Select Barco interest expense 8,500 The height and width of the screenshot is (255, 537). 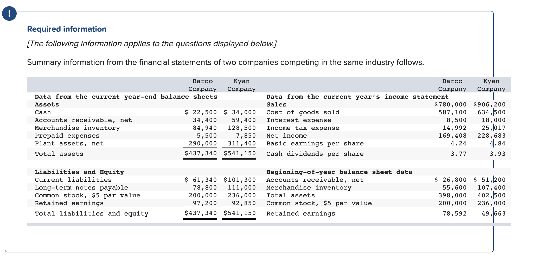click(x=457, y=120)
